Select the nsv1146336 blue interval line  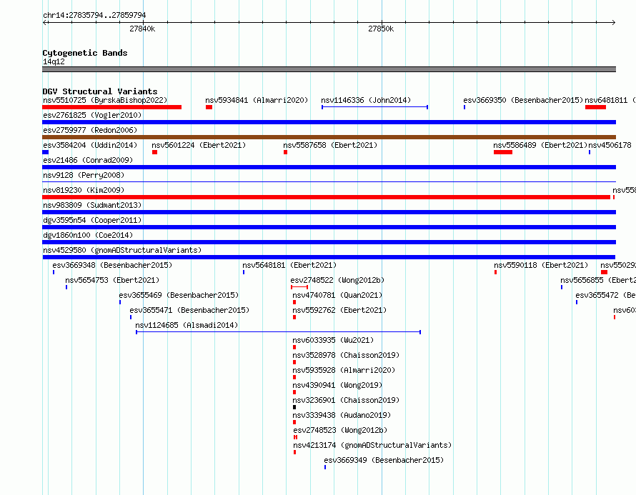click(x=374, y=107)
